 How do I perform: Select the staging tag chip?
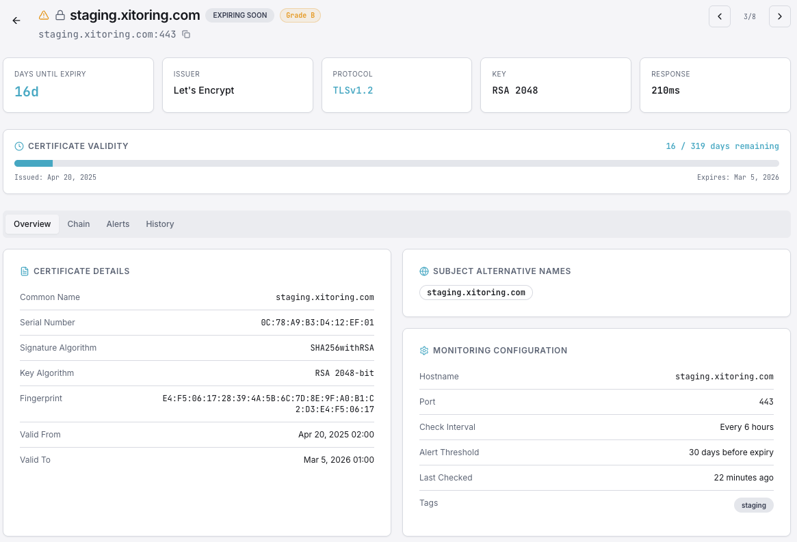(753, 504)
